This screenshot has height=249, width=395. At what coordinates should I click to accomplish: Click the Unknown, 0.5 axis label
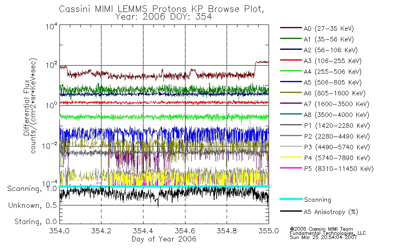pyautogui.click(x=32, y=205)
